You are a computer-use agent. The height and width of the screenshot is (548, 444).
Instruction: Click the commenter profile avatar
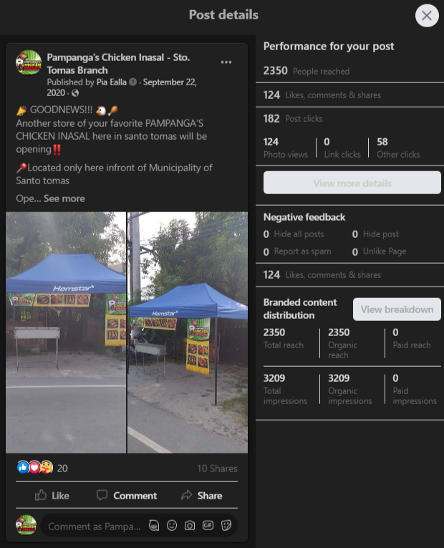(x=26, y=525)
